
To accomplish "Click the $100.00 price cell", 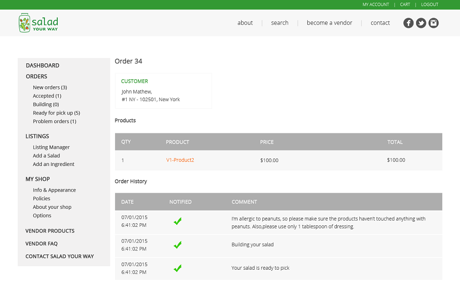I will (x=269, y=160).
